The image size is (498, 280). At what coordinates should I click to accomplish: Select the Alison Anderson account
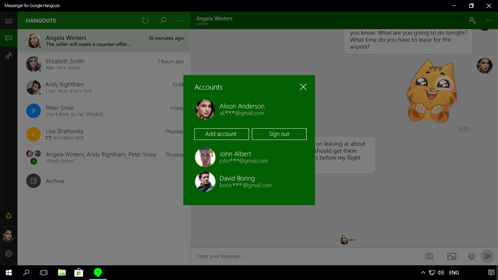249,109
